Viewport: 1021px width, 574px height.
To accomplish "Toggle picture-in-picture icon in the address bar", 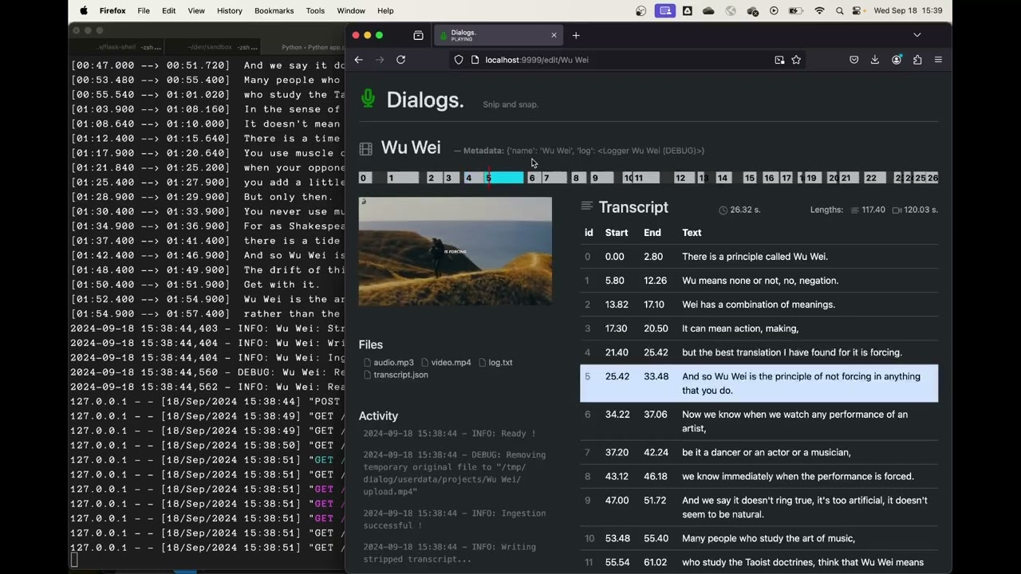I will [779, 60].
